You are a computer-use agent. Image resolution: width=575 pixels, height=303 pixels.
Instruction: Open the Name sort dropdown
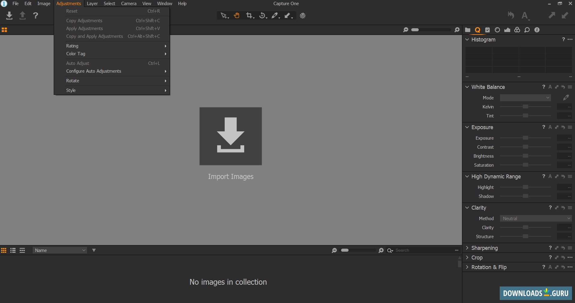(x=60, y=250)
